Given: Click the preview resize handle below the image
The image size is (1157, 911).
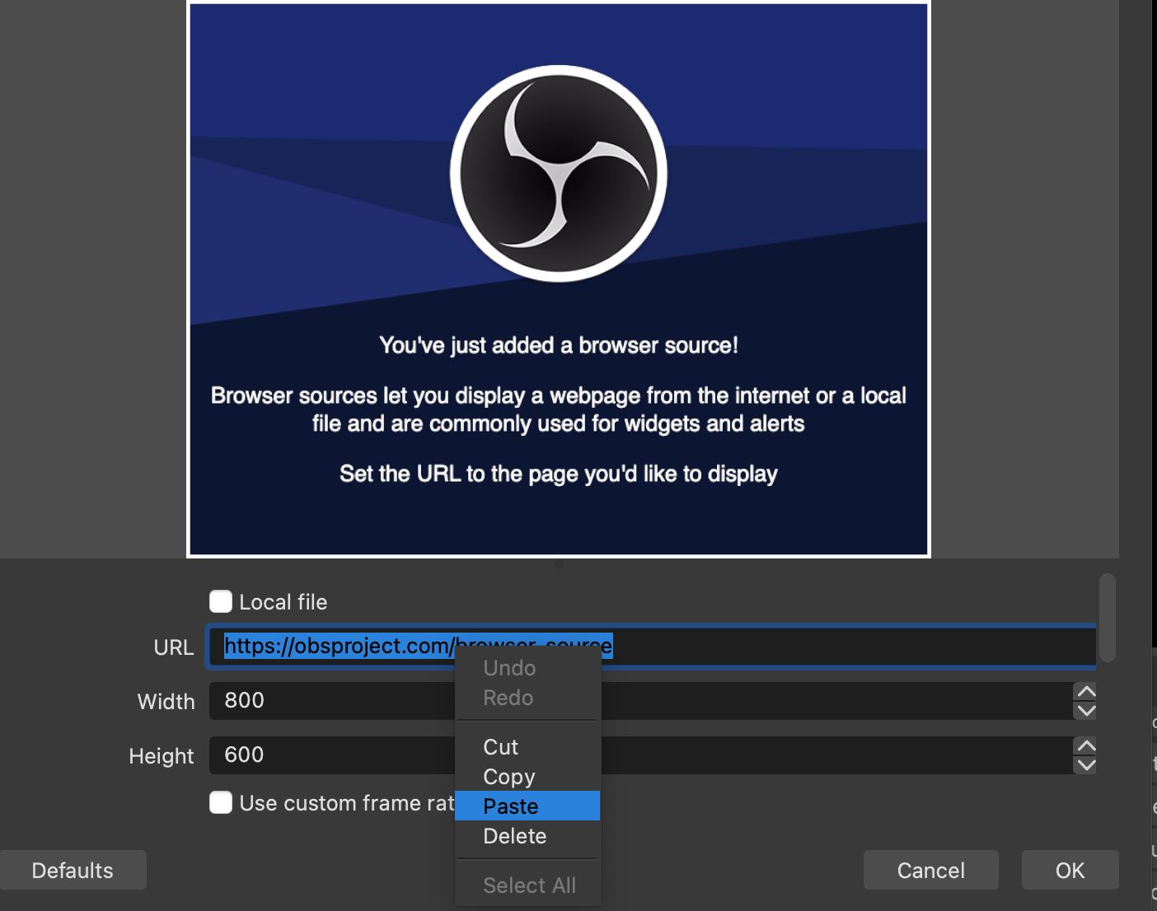Looking at the screenshot, I should (559, 563).
